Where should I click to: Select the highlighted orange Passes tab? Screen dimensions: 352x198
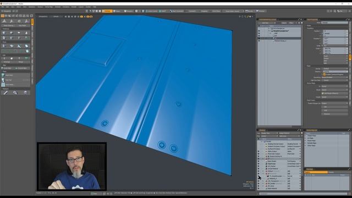pyautogui.click(x=316, y=172)
